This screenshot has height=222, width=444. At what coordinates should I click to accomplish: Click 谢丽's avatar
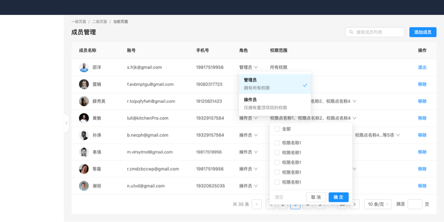click(84, 186)
